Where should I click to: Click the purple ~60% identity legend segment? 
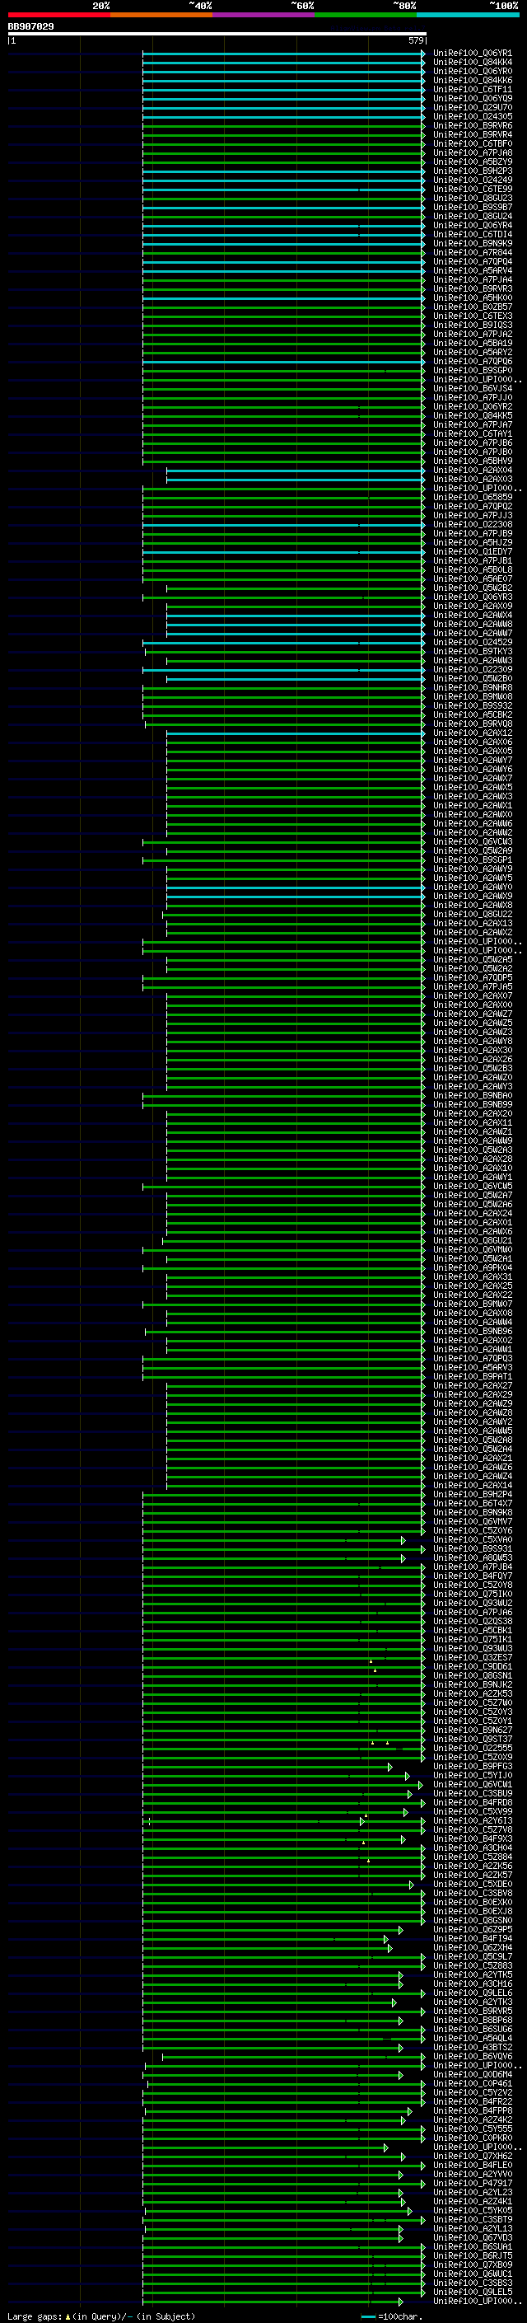pos(264,15)
